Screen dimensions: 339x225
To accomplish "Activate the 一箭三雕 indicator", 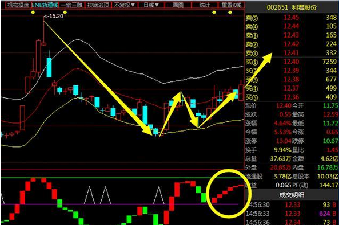I will coord(72,5).
